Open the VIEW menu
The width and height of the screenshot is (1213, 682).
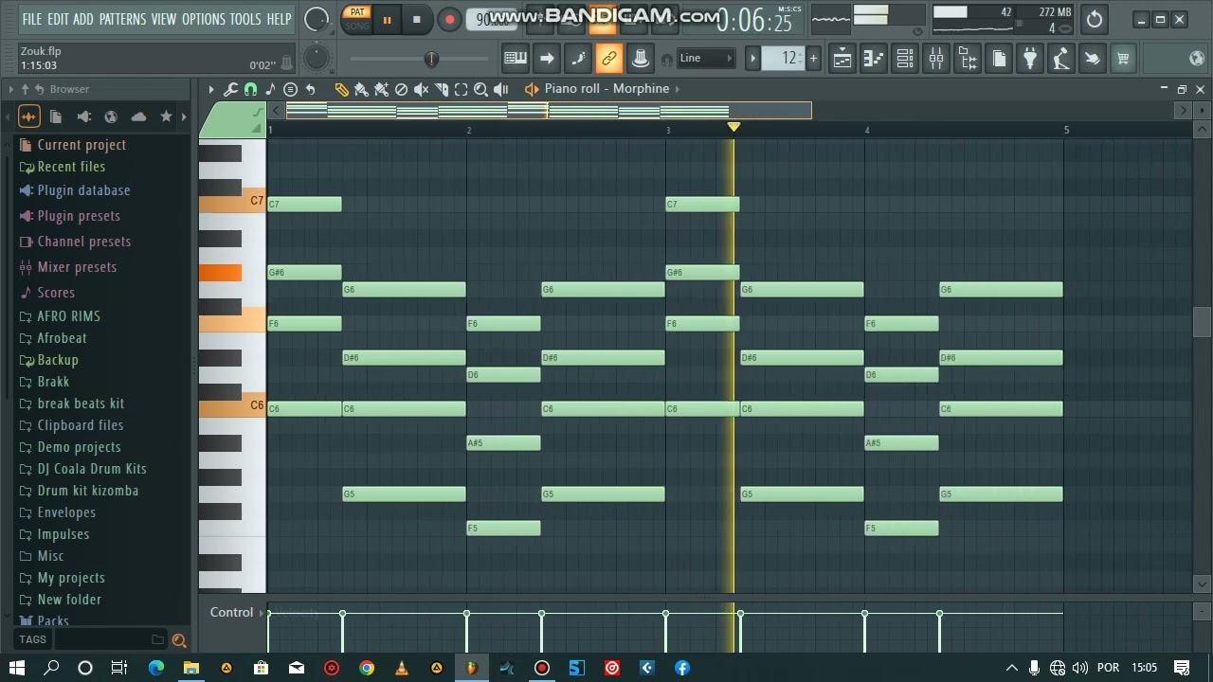pyautogui.click(x=164, y=19)
